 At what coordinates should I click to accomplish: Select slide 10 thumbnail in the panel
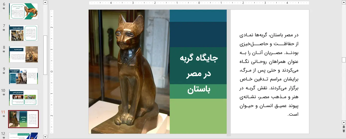pyautogui.click(x=23, y=97)
